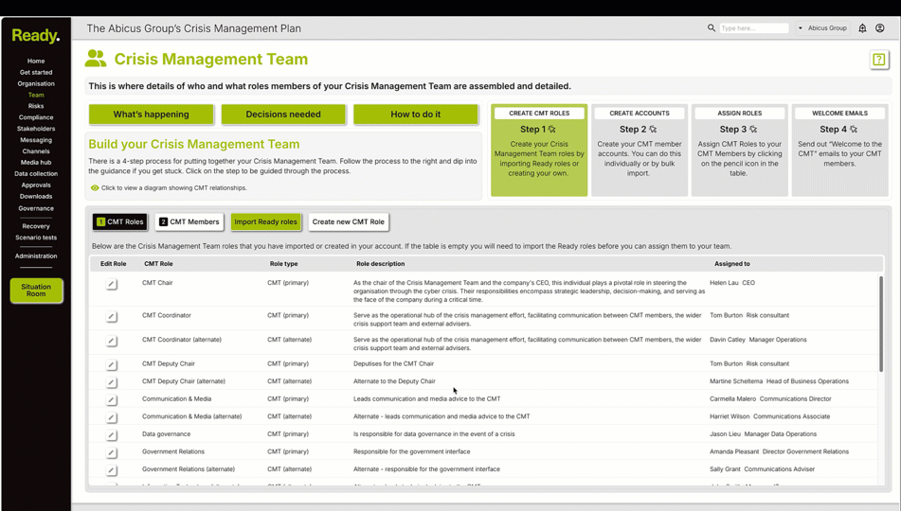Click the Create new CMT Role button
Image resolution: width=901 pixels, height=511 pixels.
click(x=349, y=221)
